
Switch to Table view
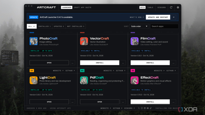pyautogui.click(x=150, y=7)
